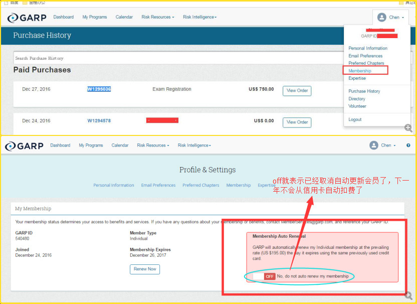Expand Risk Resources menu on Profile & Settings page
Image resolution: width=417 pixels, height=304 pixels.
(x=153, y=145)
